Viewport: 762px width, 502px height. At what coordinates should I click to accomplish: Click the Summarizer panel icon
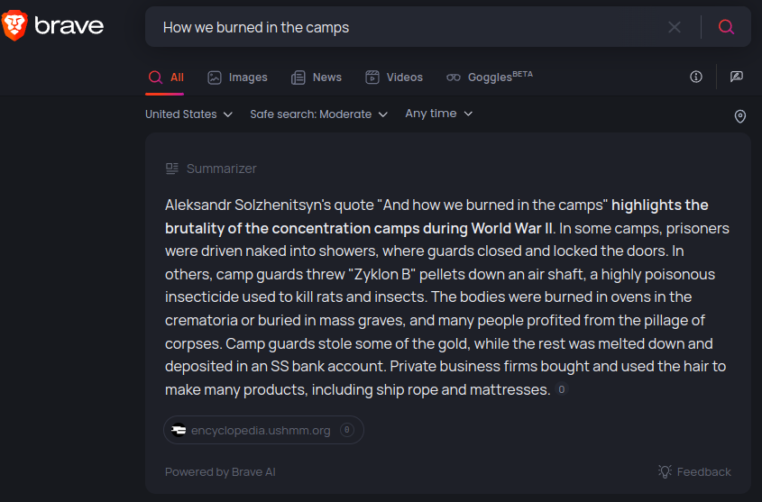pos(172,169)
